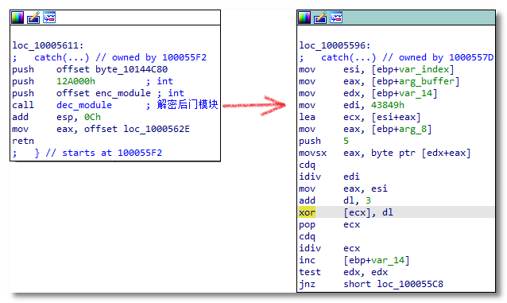Click the group nodes icon in left node

49,17
